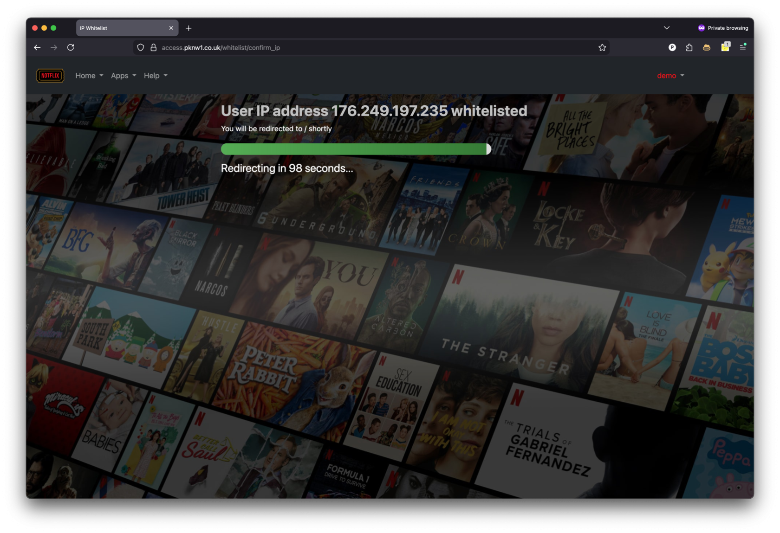Viewport: 780px width, 533px height.
Task: Expand the Home dropdown menu
Action: (89, 76)
